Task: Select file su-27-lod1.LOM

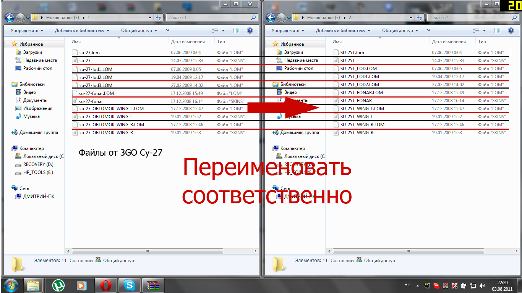Action: click(96, 69)
